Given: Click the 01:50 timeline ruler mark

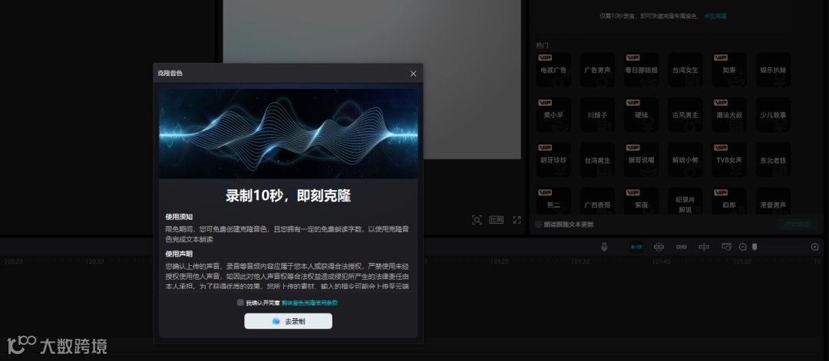Looking at the screenshot, I should click(742, 262).
